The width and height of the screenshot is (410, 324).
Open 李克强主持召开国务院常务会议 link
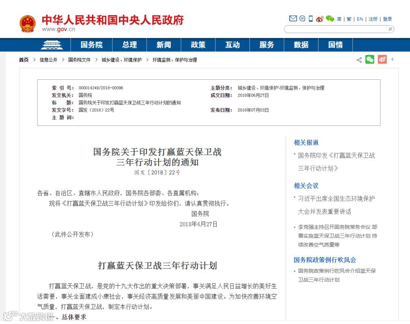coord(337,236)
